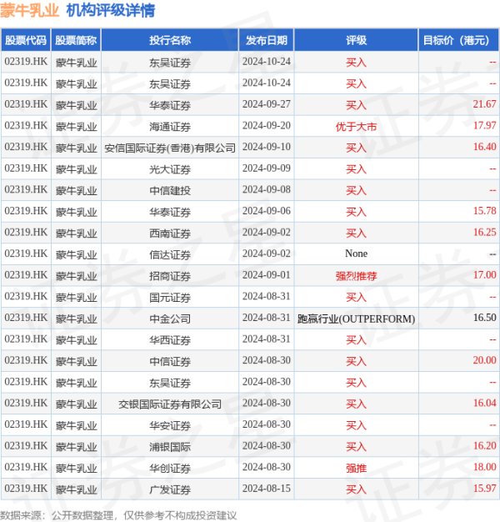Screen dimensions: 500x522
Task: Click the 蒙牛乳业 title text
Action: (30, 10)
